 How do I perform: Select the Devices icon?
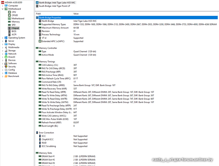(x=6, y=60)
